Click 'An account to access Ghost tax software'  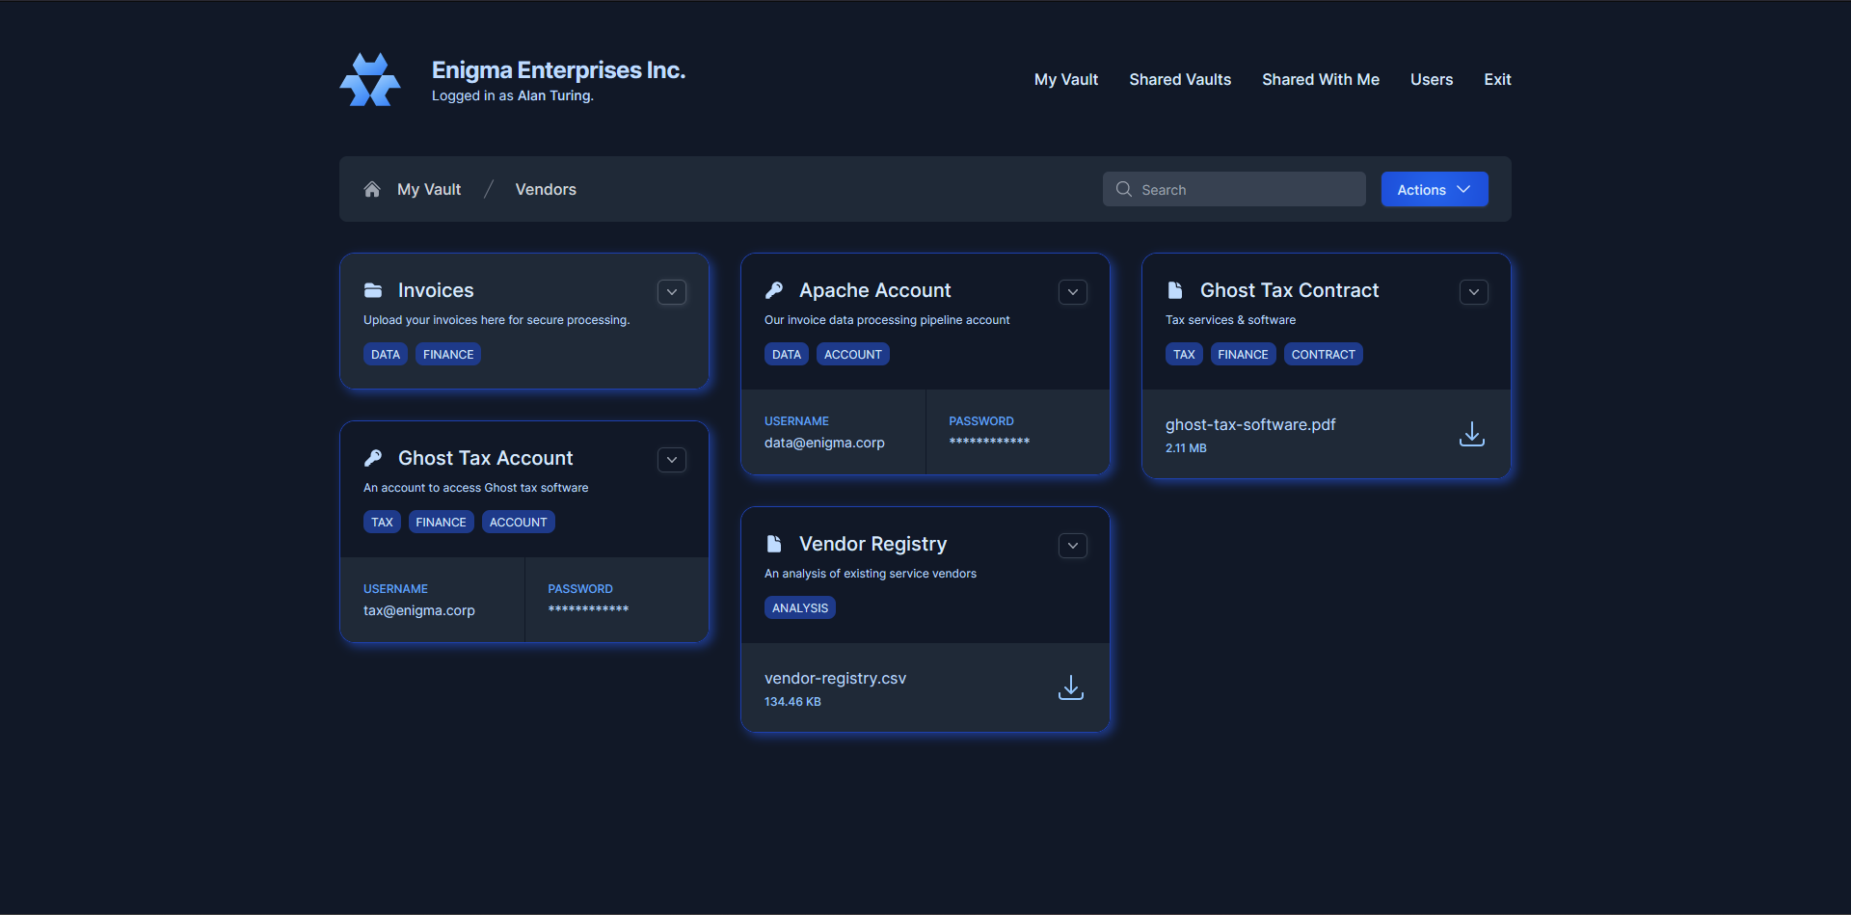coord(476,488)
